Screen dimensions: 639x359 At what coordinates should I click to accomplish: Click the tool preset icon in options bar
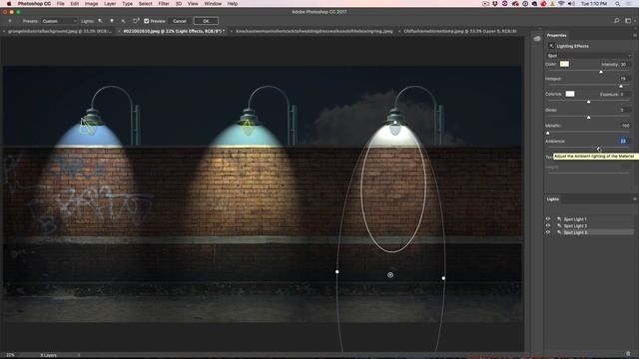[x=10, y=21]
